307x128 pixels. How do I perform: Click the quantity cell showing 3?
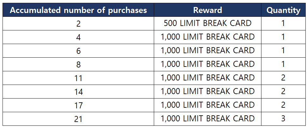coord(283,119)
